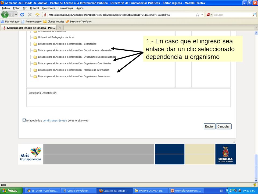Viewport: 258px width, 194px height.
Task: Switch to Gobierno del Estado taskbar item
Action: (114, 191)
